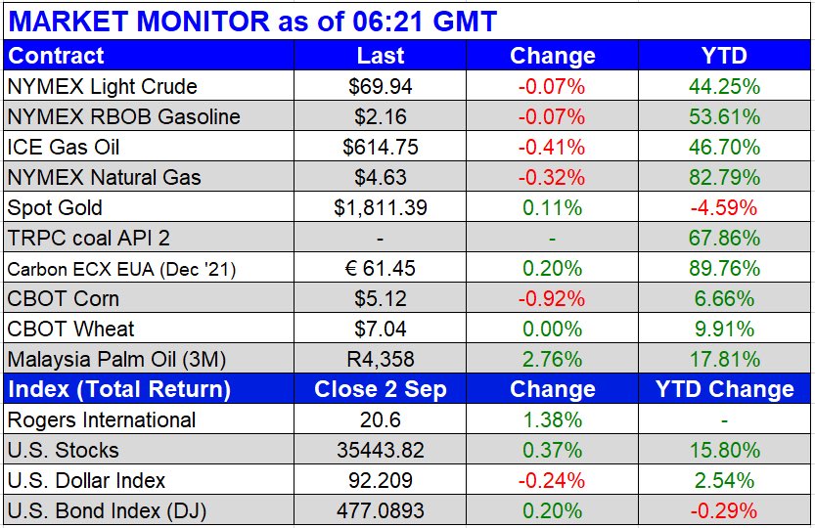Click Rogers International change 1.38%
The image size is (815, 528).
(552, 419)
